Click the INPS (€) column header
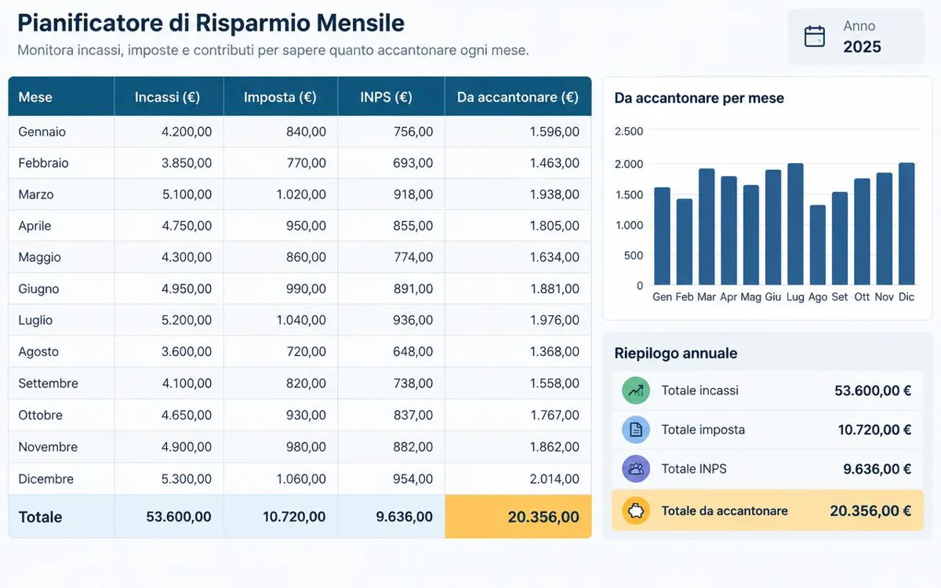This screenshot has height=588, width=941. click(391, 97)
